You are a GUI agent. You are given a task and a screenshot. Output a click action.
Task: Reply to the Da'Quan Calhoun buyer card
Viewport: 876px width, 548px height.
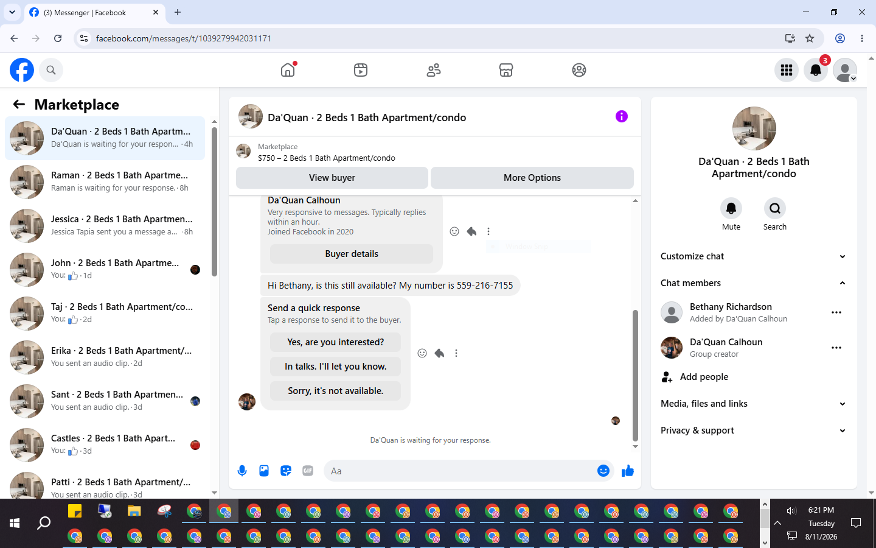[471, 231]
